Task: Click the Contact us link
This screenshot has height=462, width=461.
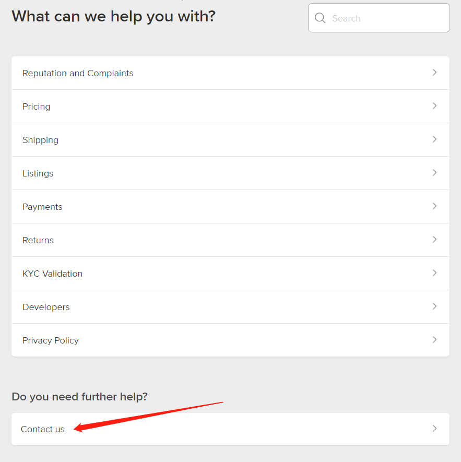Action: (x=43, y=429)
